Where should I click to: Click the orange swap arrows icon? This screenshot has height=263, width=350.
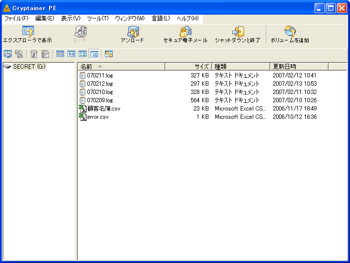coord(109,54)
